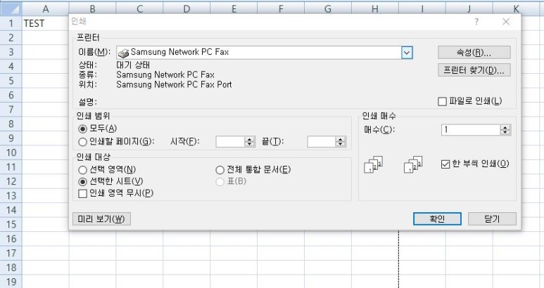Close the 인쇄 dialog with X
This screenshot has height=288, width=544.
tap(506, 22)
